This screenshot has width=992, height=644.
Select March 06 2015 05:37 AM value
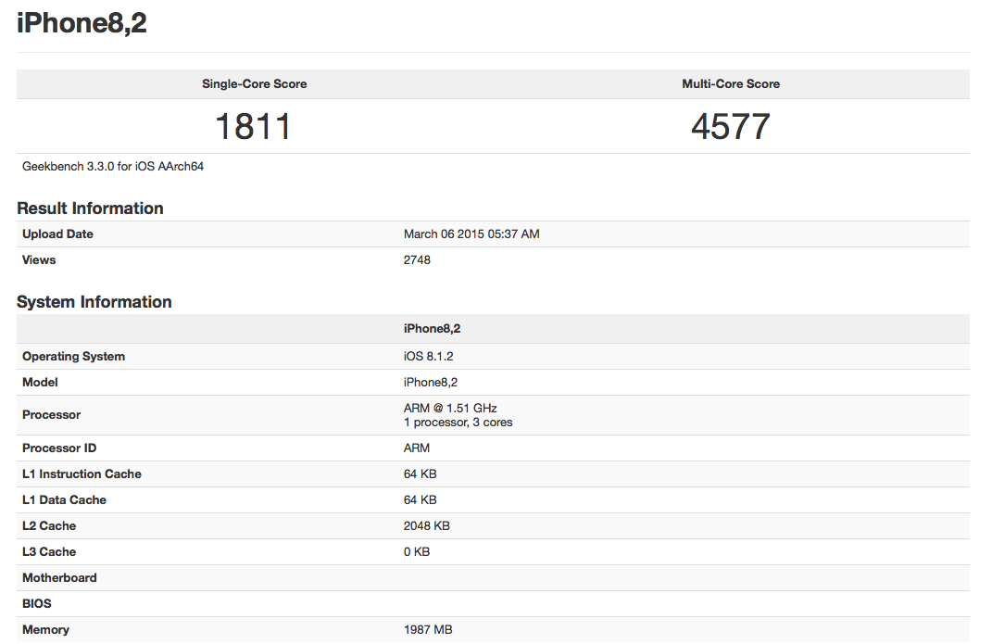(471, 234)
